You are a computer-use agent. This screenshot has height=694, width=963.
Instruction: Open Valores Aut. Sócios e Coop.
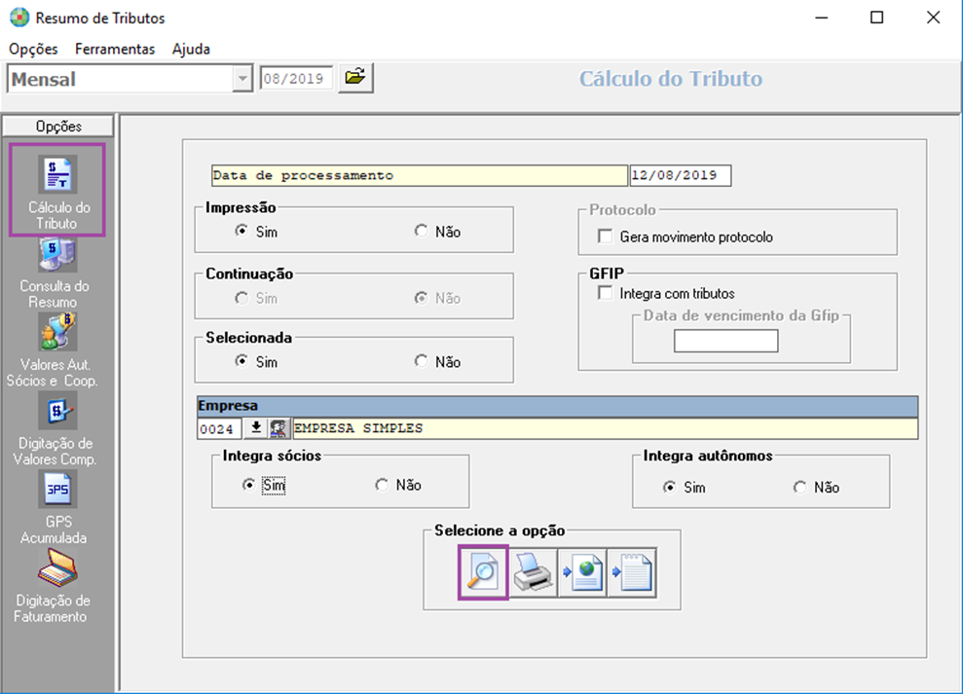56,351
